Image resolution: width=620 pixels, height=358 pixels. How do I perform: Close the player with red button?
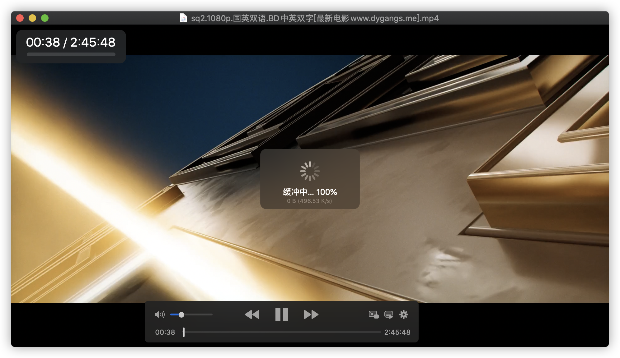click(x=20, y=18)
